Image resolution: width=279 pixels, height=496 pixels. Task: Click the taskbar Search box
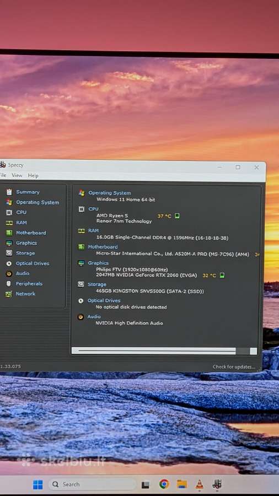pos(92,484)
